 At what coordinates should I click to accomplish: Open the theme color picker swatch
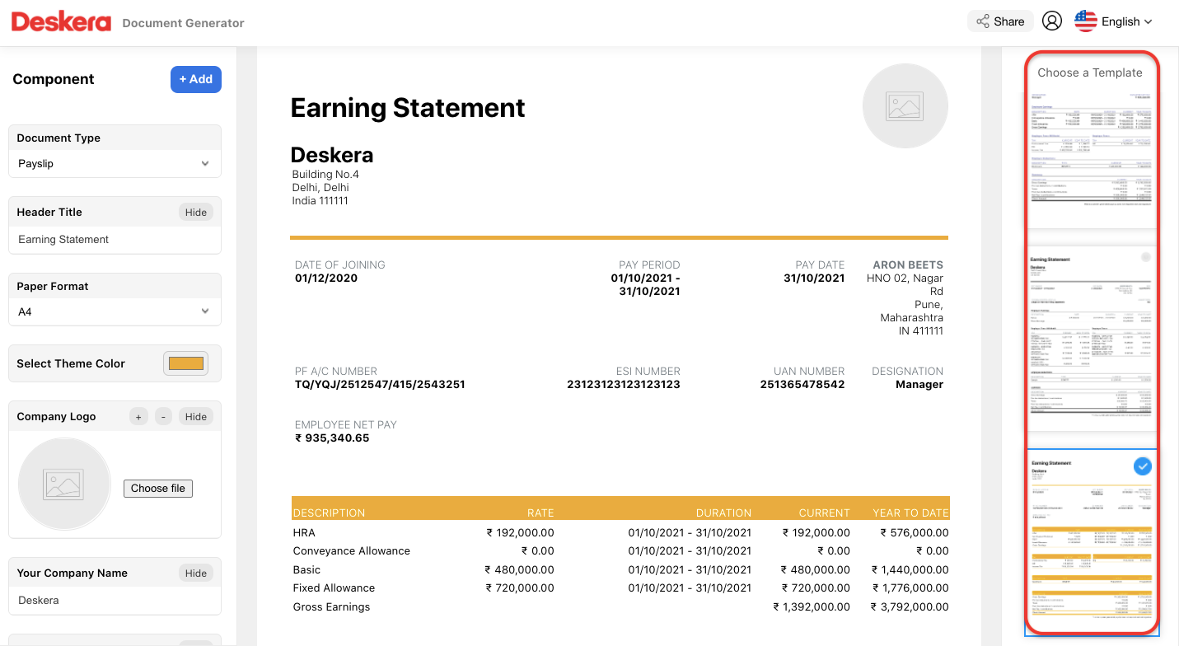tap(186, 363)
